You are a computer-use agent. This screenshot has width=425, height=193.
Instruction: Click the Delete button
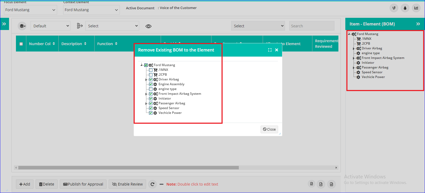pos(46,184)
